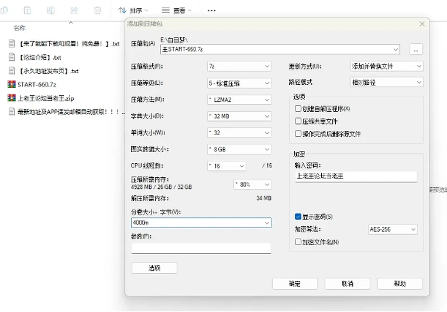Image resolution: width=447 pixels, height=312 pixels.
Task: Click the 名称 column header in Explorer
Action: point(20,28)
